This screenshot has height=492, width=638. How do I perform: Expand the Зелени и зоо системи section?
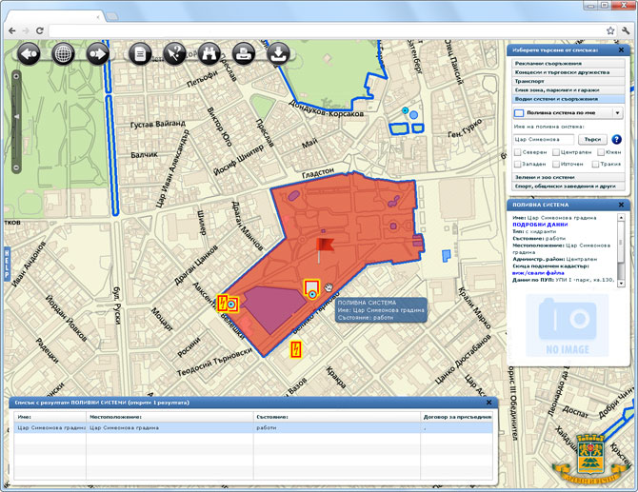[x=568, y=177]
